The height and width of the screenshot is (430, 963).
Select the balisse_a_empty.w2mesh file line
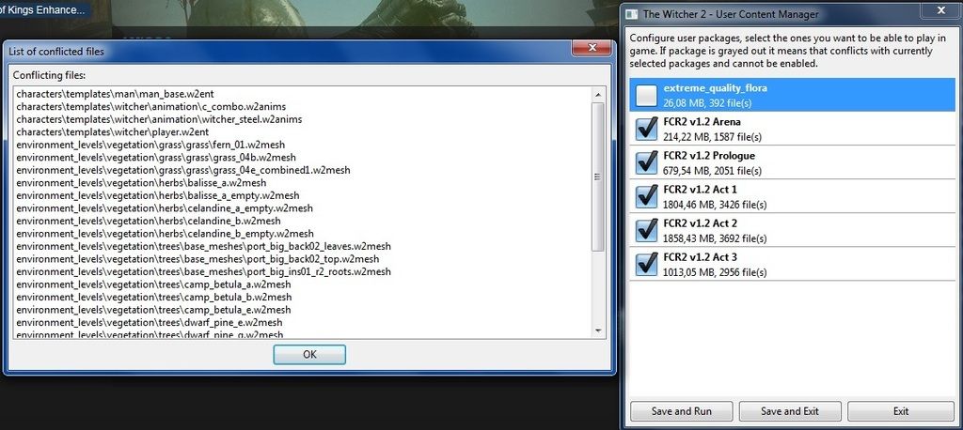pos(158,195)
